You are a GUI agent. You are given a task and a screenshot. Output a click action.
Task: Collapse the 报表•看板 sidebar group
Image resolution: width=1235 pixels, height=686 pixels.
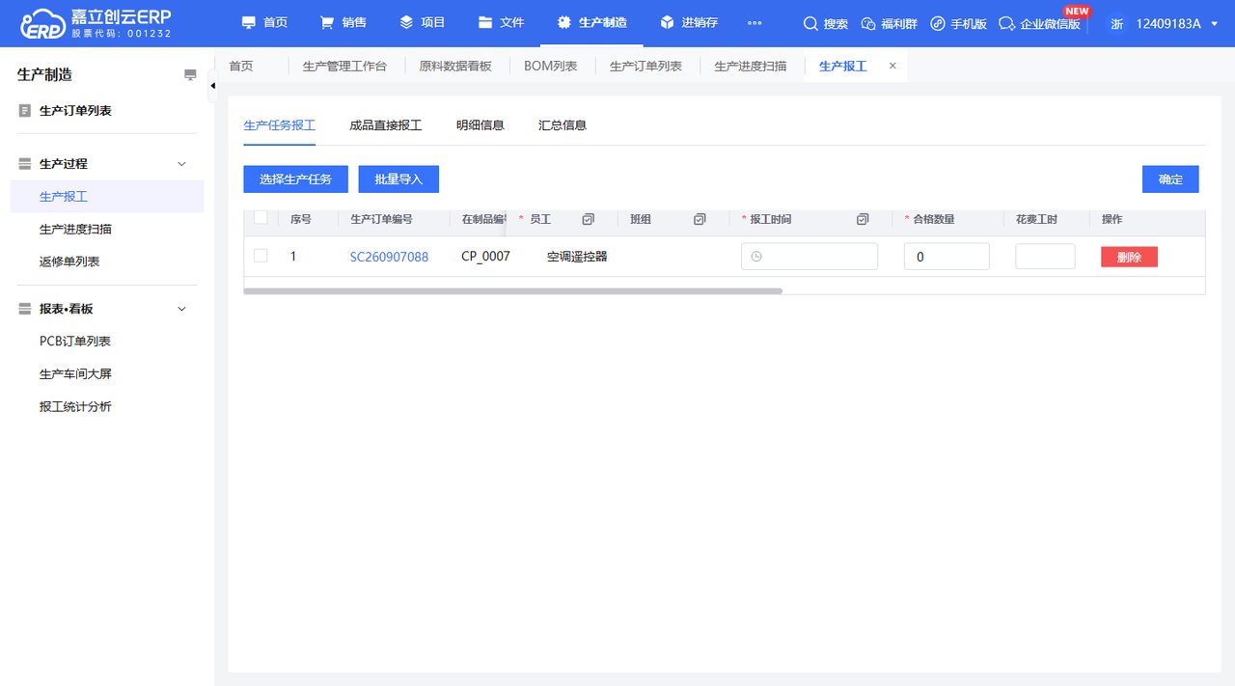coord(181,309)
